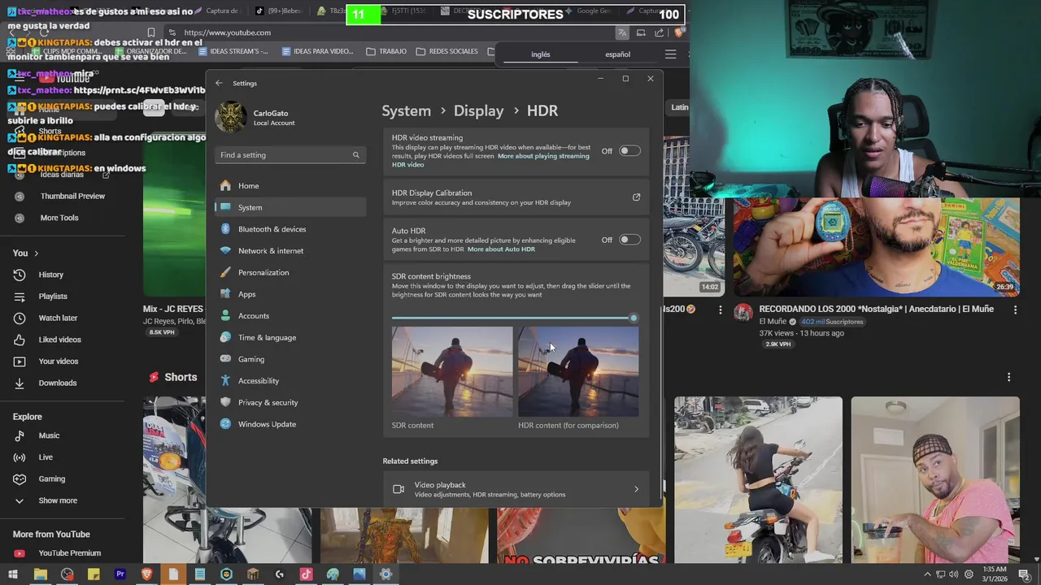Click the Find a setting search box
Image resolution: width=1041 pixels, height=585 pixels.
290,155
